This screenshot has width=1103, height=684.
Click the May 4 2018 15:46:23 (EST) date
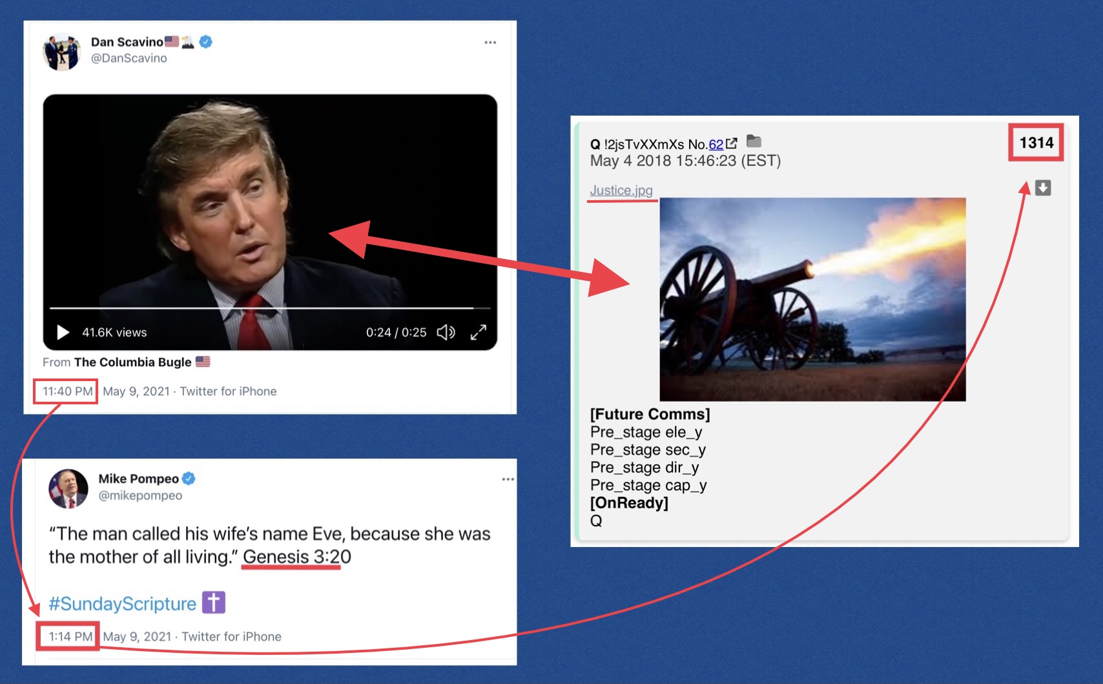click(685, 161)
